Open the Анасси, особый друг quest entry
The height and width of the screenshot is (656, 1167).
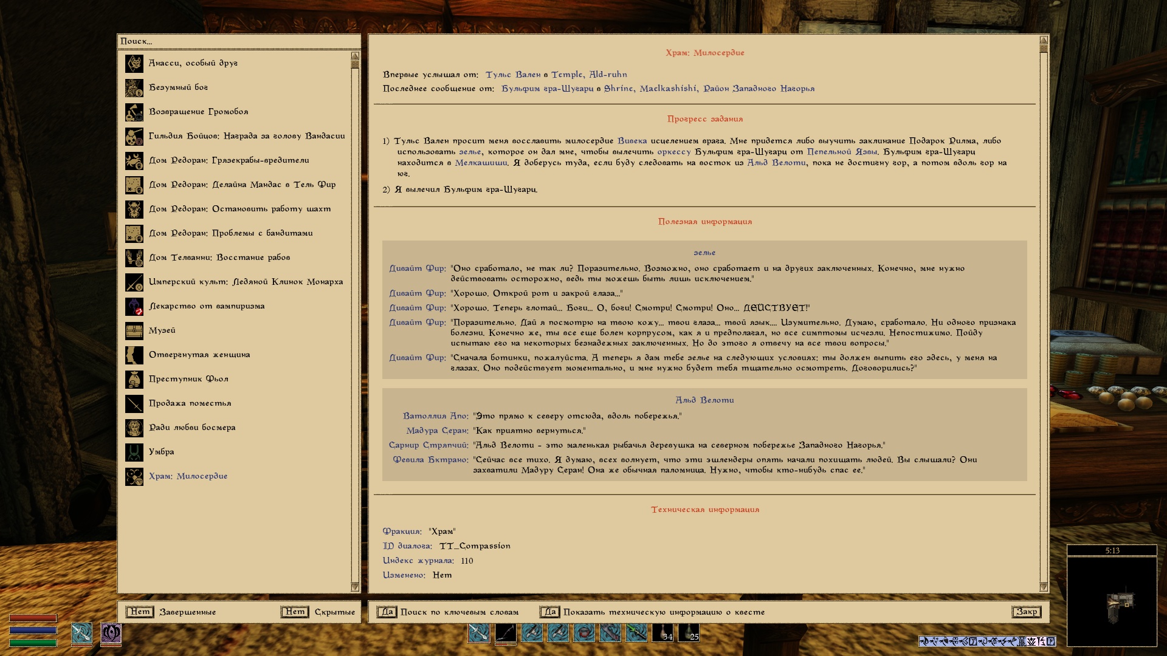point(193,63)
